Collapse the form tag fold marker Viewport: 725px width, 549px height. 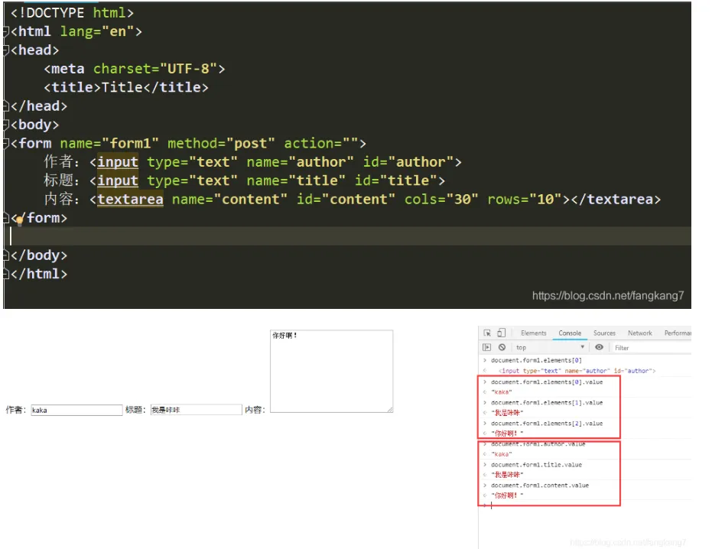6,143
